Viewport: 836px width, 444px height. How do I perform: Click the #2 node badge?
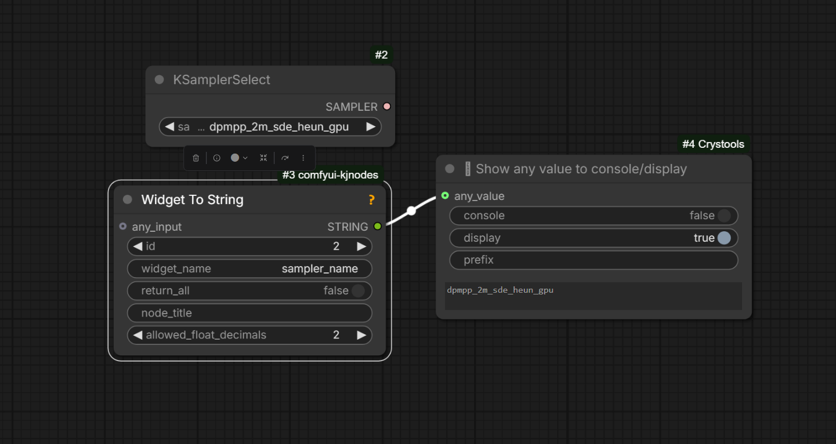coord(381,55)
